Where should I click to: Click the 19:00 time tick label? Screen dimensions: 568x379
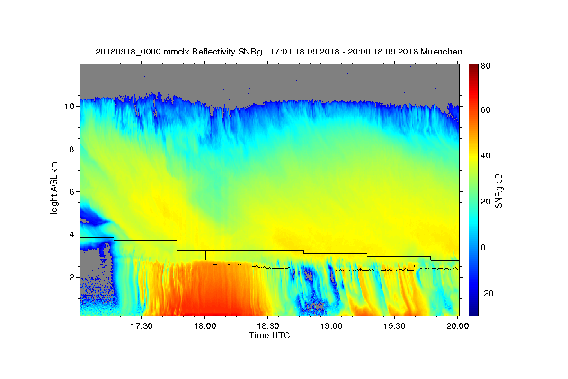(331, 326)
